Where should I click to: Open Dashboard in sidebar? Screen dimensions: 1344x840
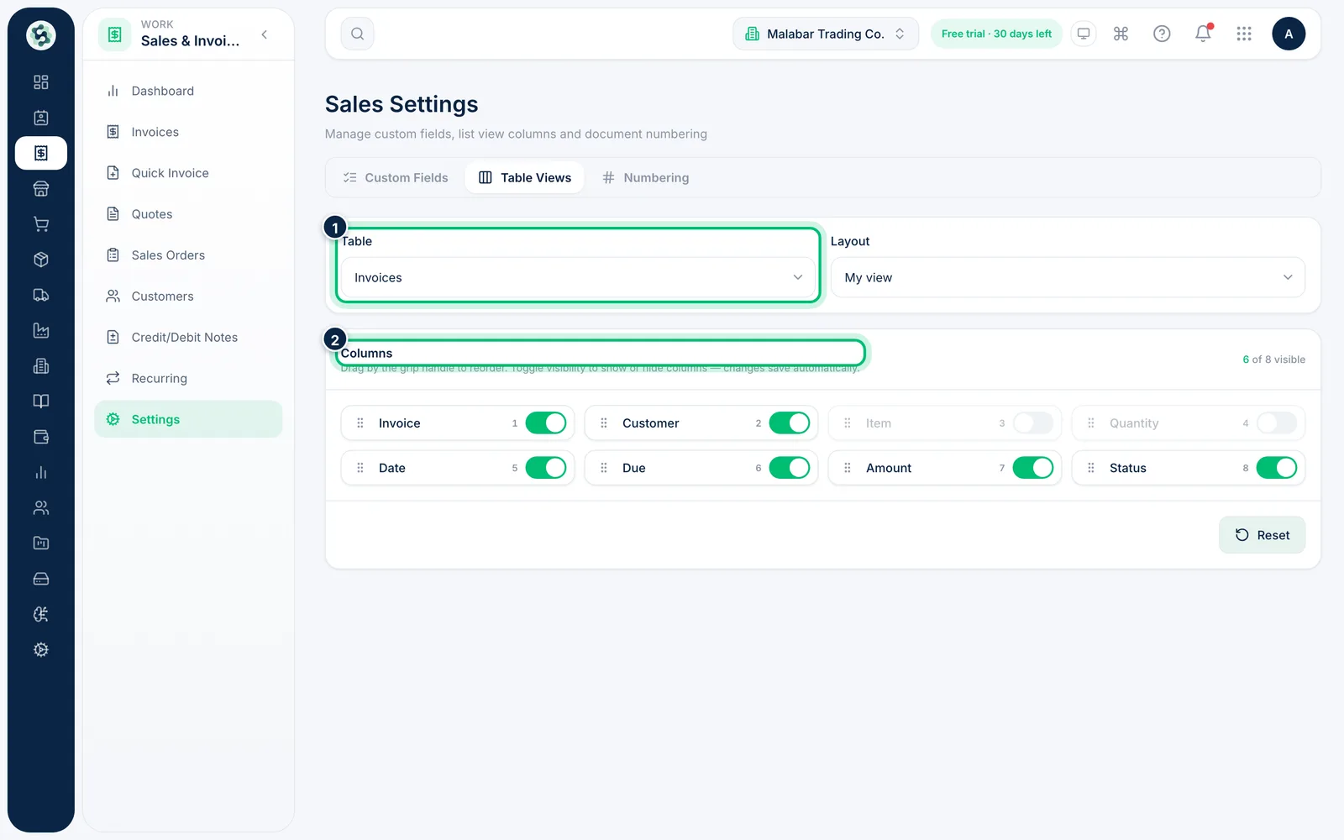click(x=188, y=91)
